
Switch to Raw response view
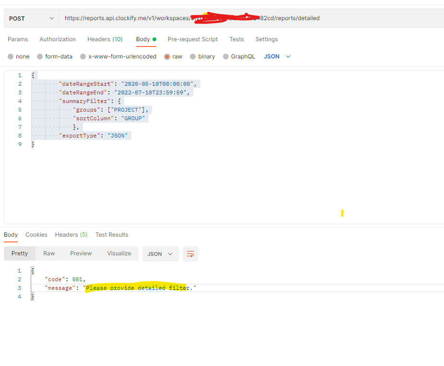click(48, 253)
